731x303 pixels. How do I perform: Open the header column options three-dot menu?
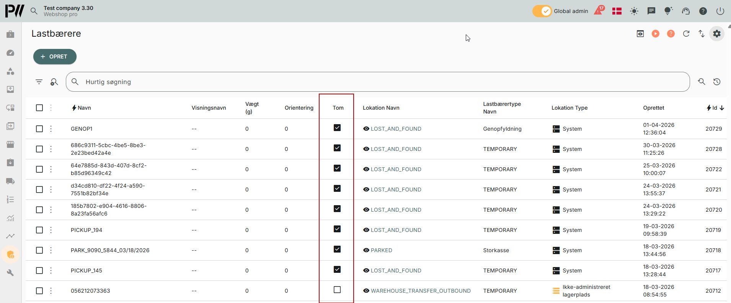[51, 108]
